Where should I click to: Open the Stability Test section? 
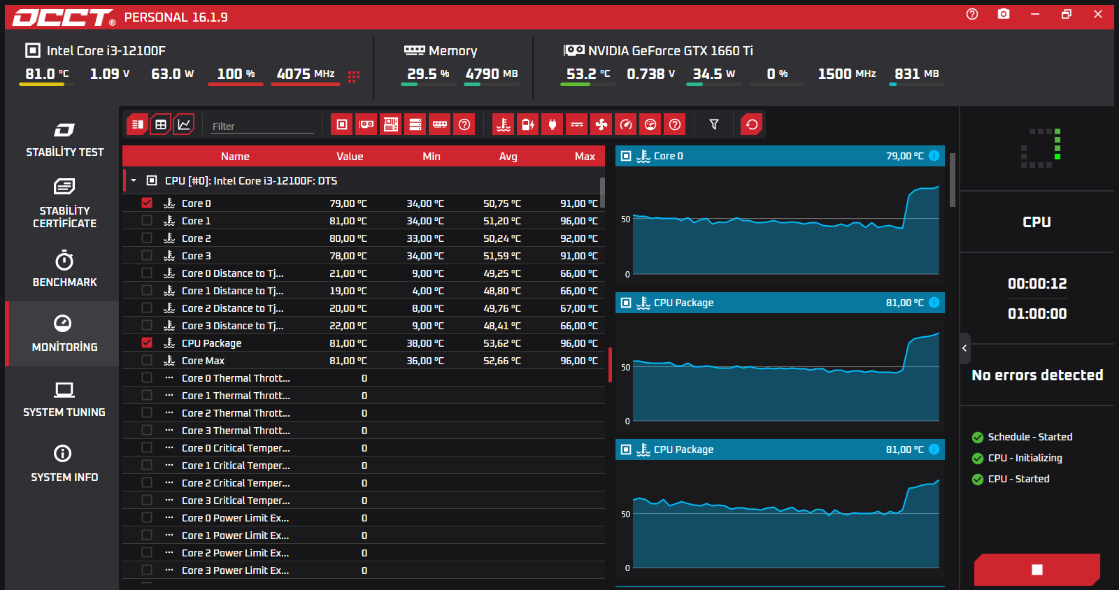click(64, 140)
